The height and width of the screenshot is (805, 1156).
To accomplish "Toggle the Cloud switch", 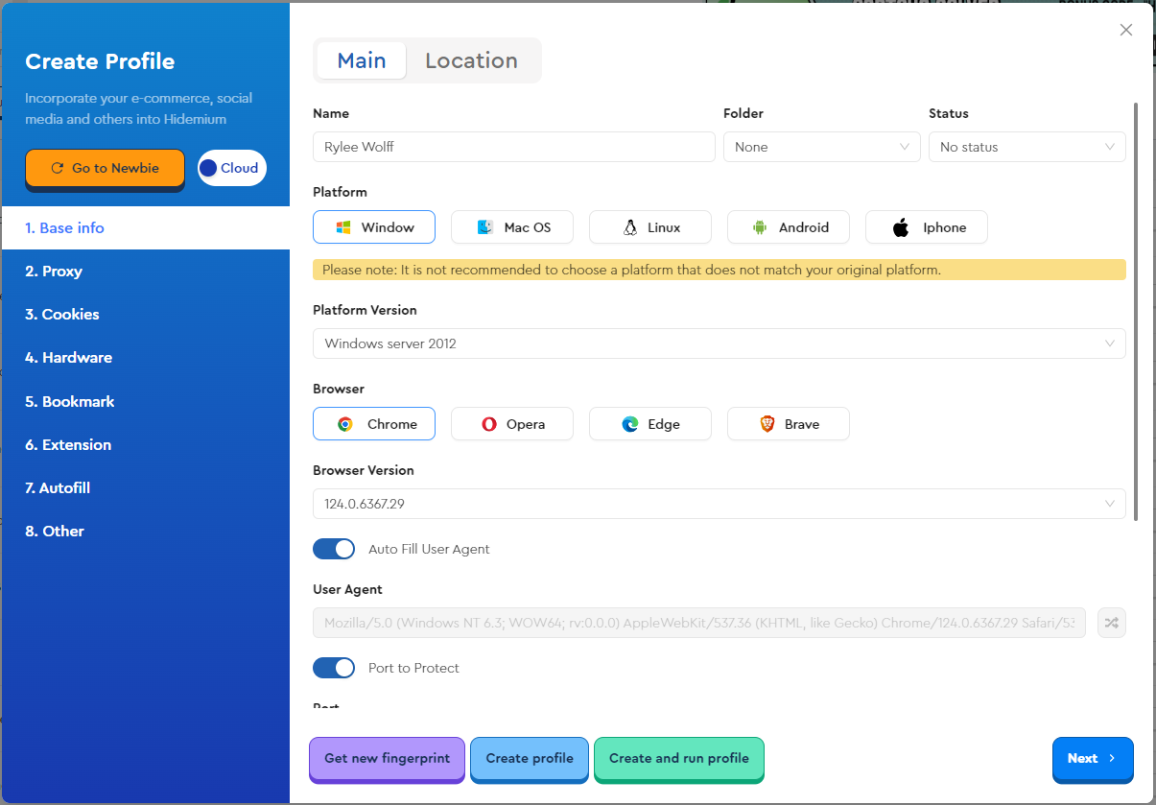I will pos(231,168).
